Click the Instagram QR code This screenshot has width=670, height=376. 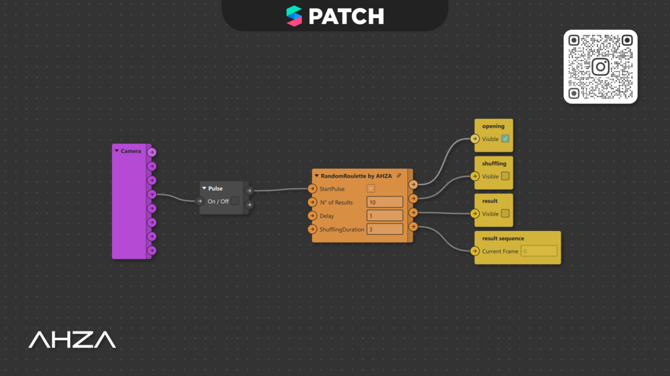pyautogui.click(x=601, y=67)
